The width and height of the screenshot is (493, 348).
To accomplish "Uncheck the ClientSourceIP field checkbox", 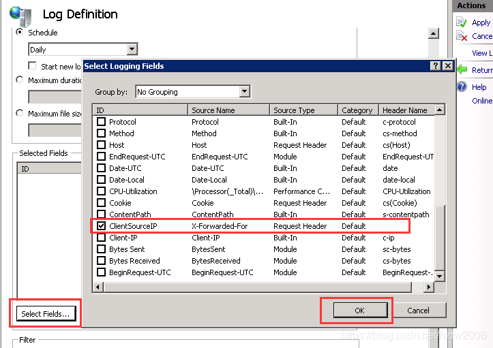I will point(101,226).
